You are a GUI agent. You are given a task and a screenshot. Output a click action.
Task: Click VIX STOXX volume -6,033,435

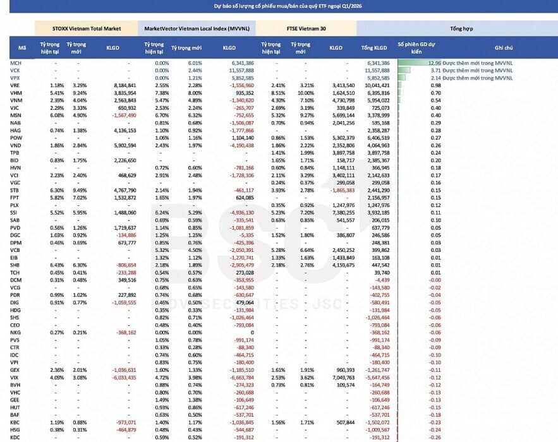(x=124, y=378)
